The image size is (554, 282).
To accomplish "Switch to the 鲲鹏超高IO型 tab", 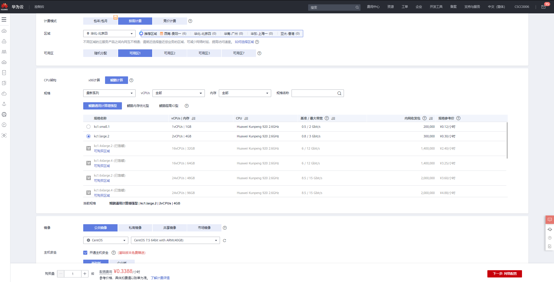I will pos(169,106).
